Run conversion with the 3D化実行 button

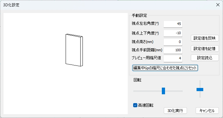pyautogui.click(x=175, y=111)
